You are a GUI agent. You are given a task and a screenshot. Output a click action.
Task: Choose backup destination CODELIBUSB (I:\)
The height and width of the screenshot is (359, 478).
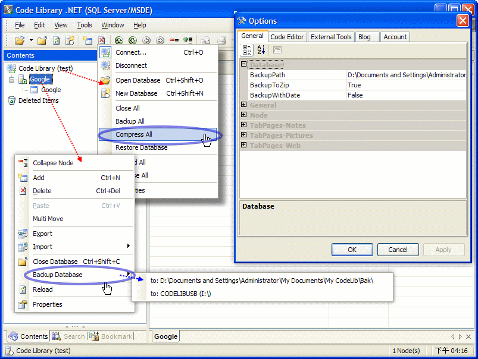[263, 294]
